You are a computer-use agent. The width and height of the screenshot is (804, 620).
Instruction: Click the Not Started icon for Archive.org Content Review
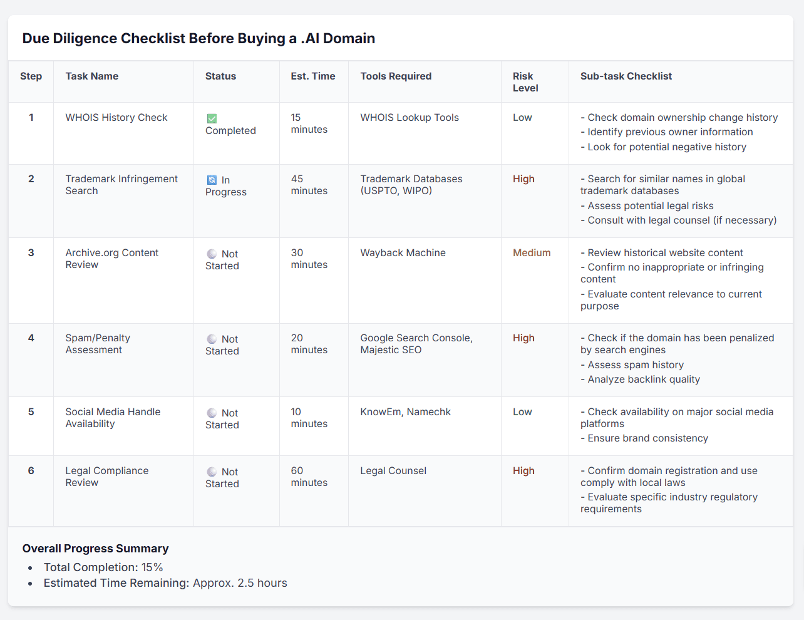[212, 254]
